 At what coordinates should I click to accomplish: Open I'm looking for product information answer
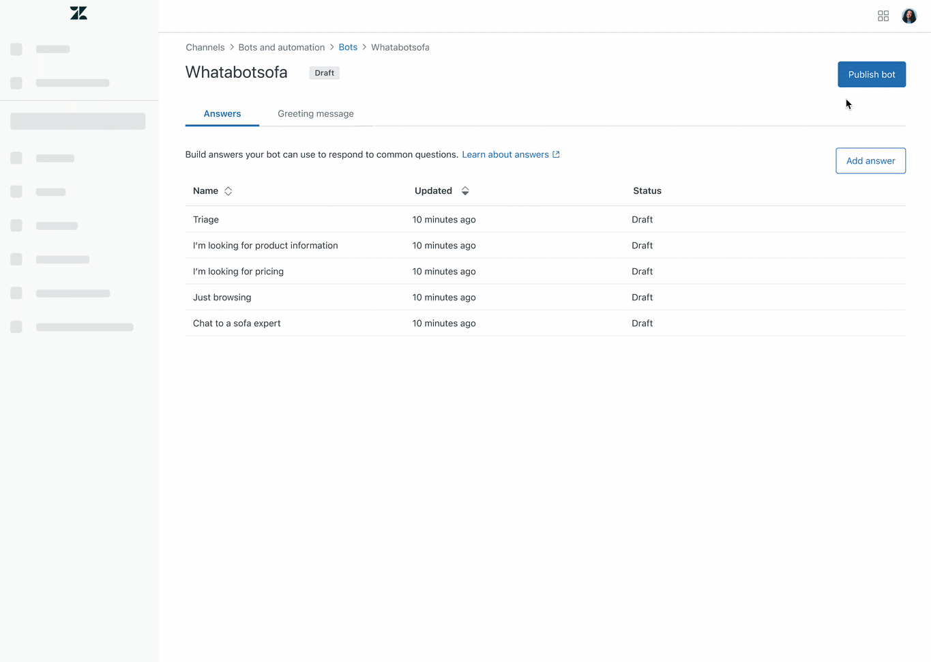[x=265, y=246]
